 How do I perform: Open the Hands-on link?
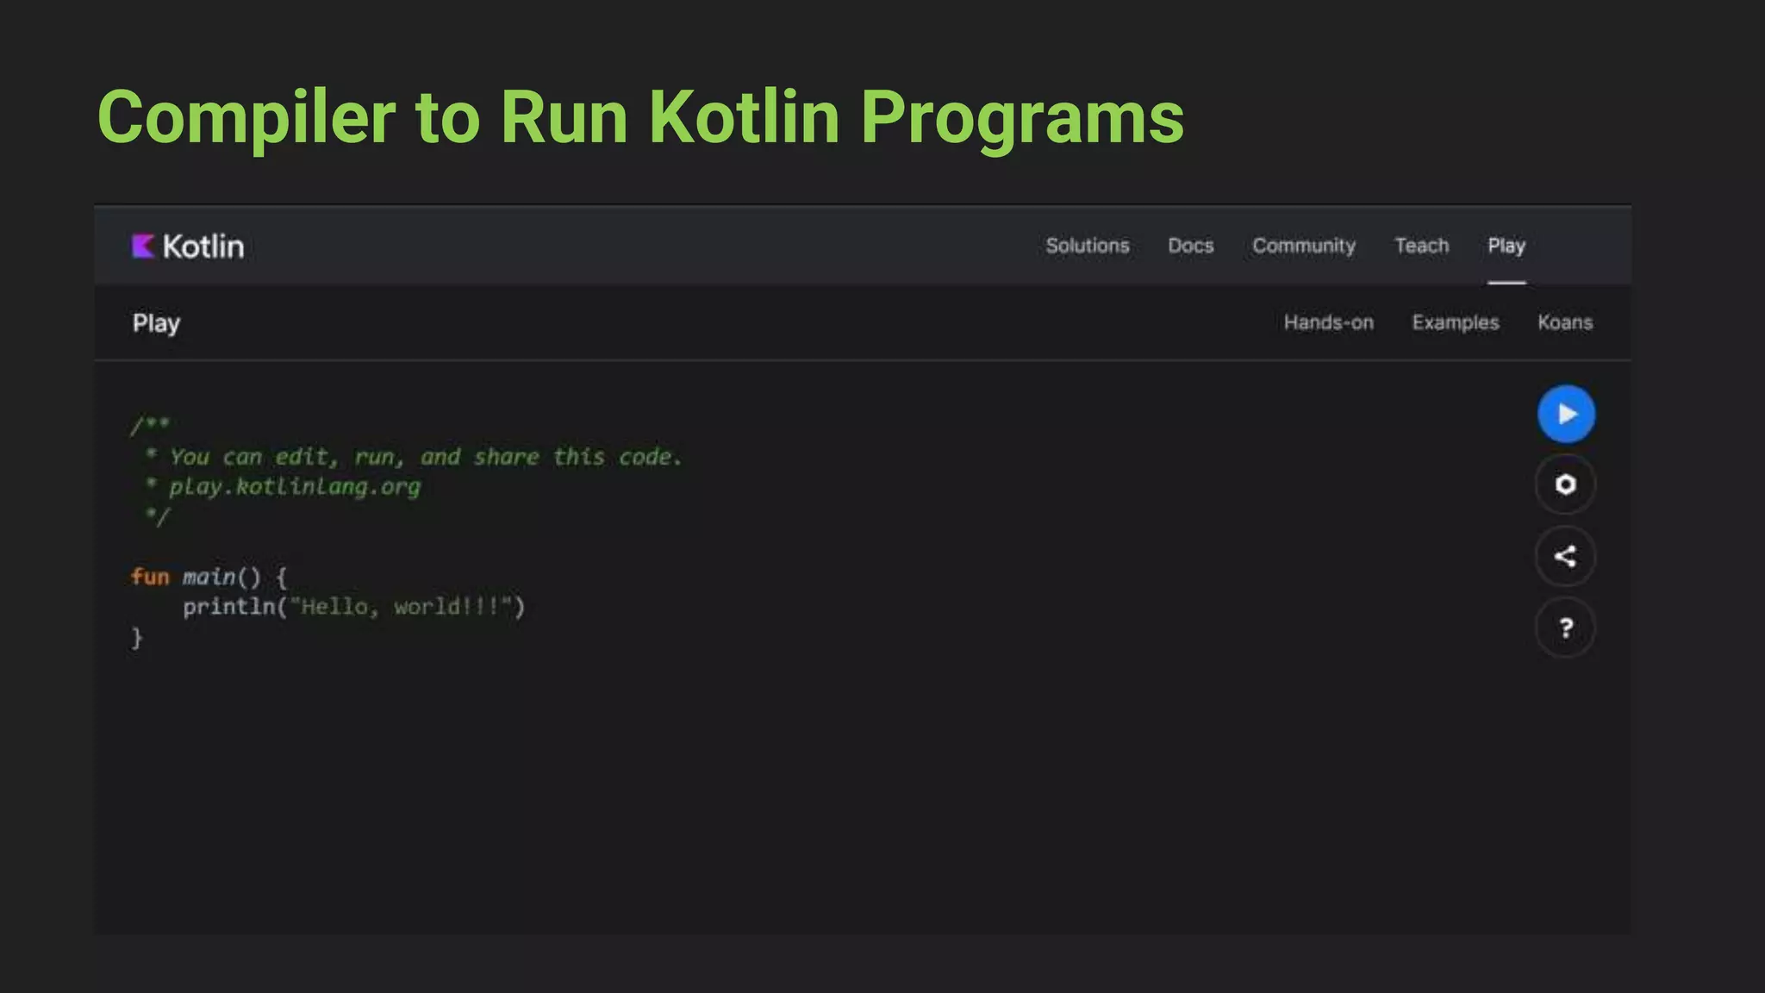point(1328,322)
